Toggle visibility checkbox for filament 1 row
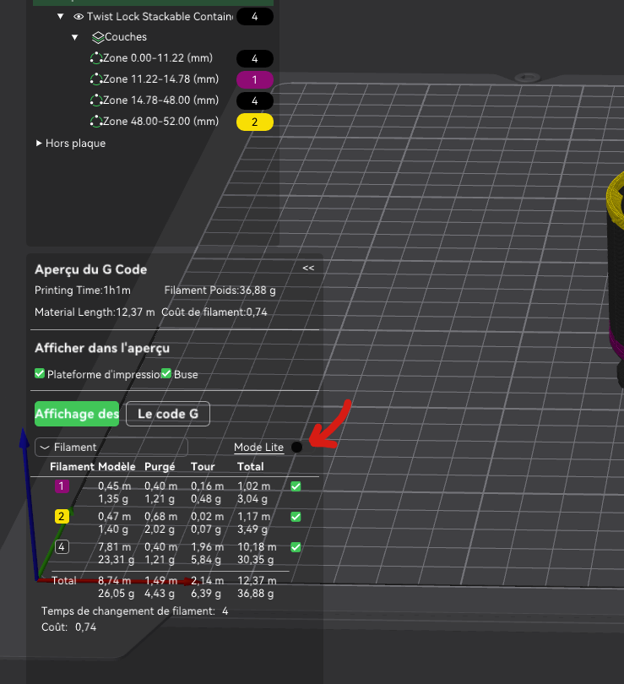 tap(296, 486)
